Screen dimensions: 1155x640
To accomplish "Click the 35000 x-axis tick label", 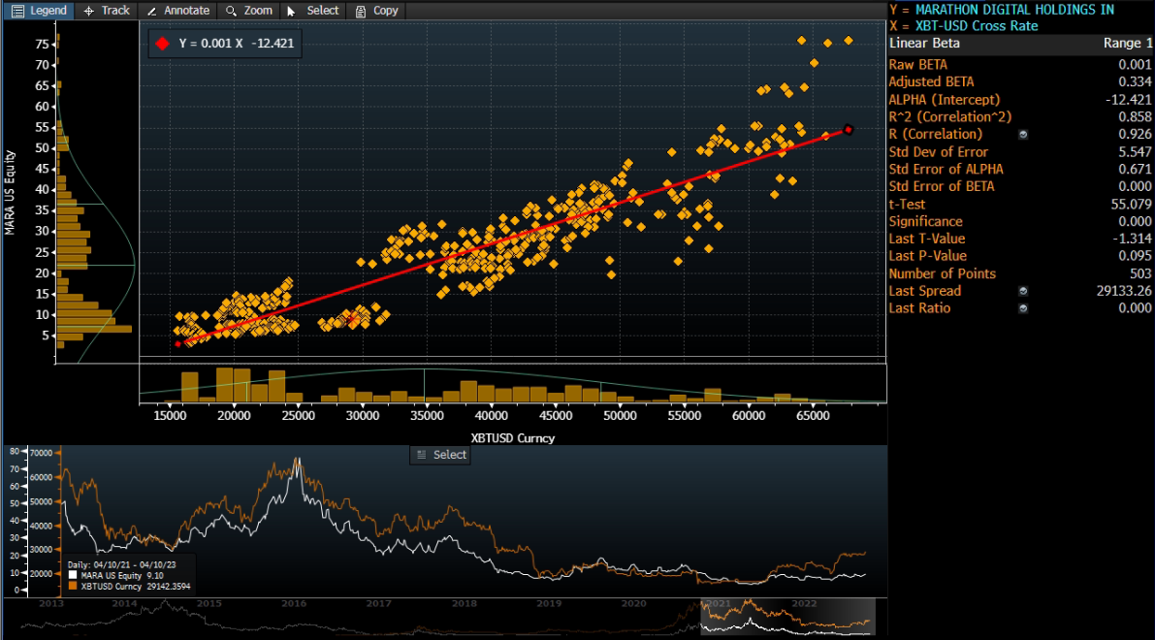I will coord(428,416).
